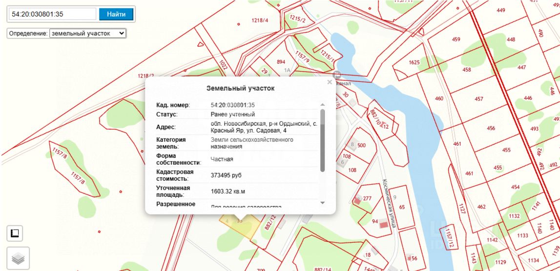The height and width of the screenshot is (271, 560).
Task: Open the map layers stack icon
Action: tap(18, 258)
